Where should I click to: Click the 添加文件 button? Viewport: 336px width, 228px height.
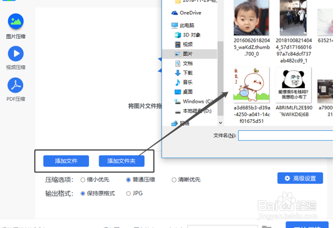66,161
